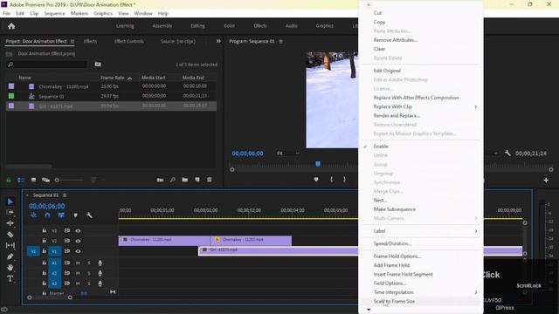This screenshot has width=559, height=314.
Task: Click Mark In button in Program Monitor
Action: pyautogui.click(x=331, y=180)
